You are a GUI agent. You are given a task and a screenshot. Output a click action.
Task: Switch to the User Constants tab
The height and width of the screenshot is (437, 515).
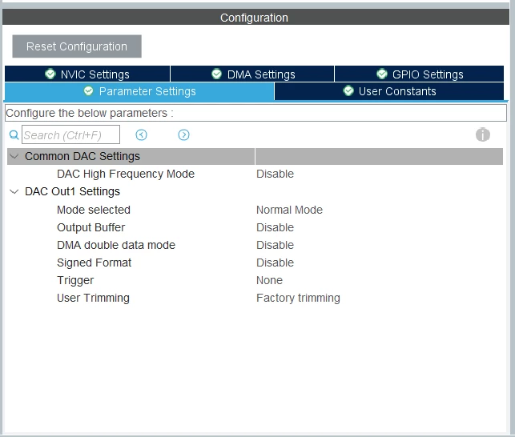pyautogui.click(x=389, y=91)
